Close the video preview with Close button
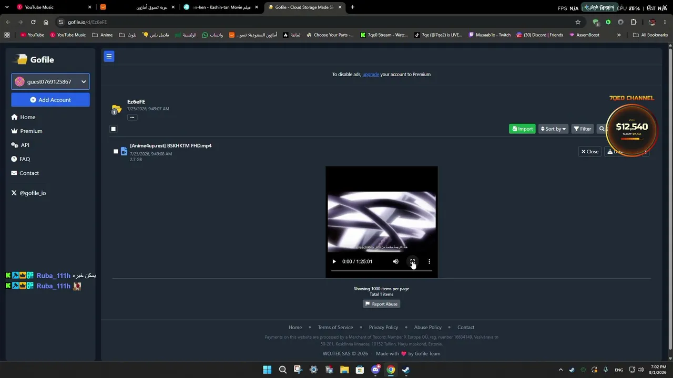Image resolution: width=673 pixels, height=378 pixels. 590,152
